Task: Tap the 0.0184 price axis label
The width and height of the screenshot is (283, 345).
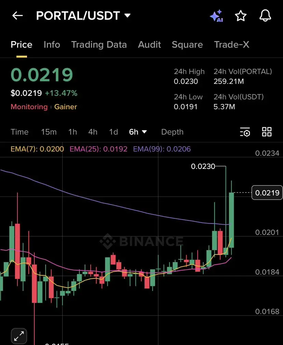Action: 267,272
